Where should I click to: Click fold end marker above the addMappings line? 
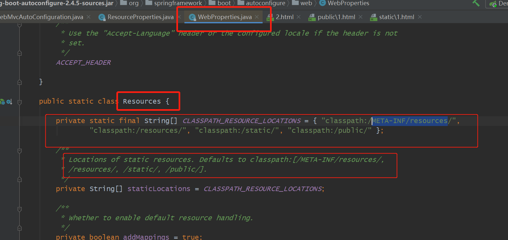(x=19, y=228)
